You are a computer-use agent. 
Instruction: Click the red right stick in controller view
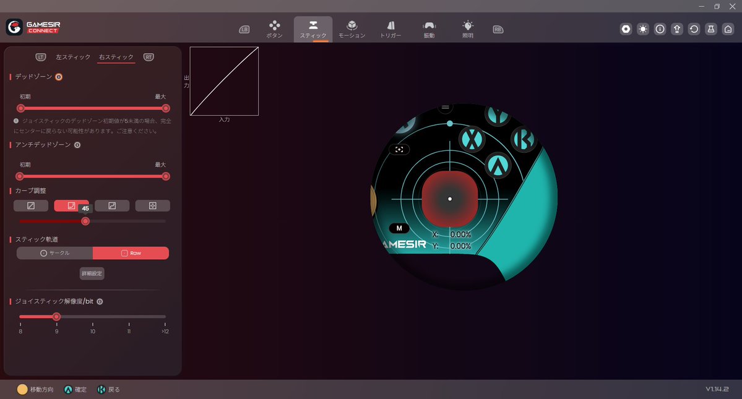pos(449,199)
